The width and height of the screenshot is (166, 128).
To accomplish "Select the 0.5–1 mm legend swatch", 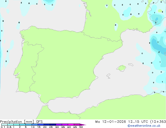I will (10, 125).
